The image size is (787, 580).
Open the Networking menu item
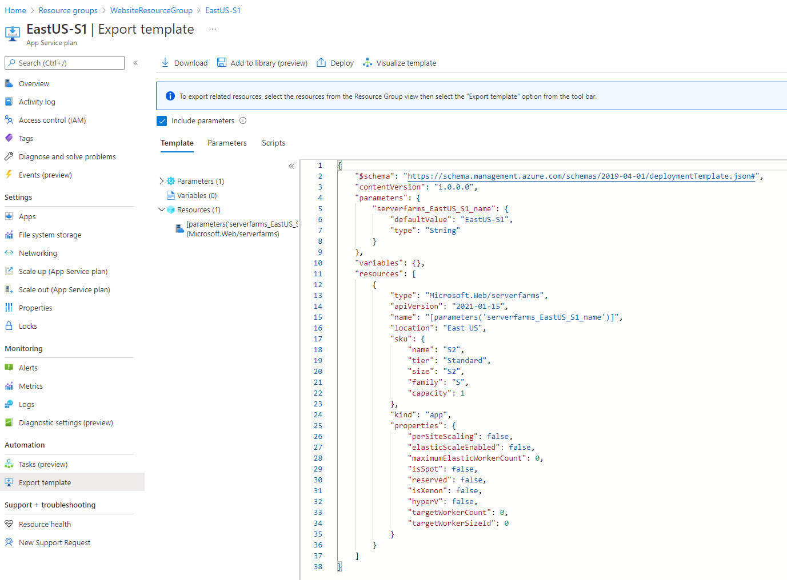click(72, 253)
